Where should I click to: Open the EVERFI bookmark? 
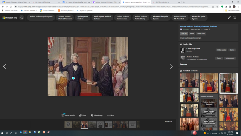(66, 11)
